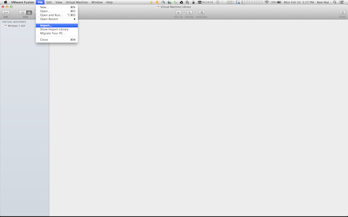This screenshot has height=217, width=348.
Task: Open Settings wrench toolbar icon
Action: (189, 13)
